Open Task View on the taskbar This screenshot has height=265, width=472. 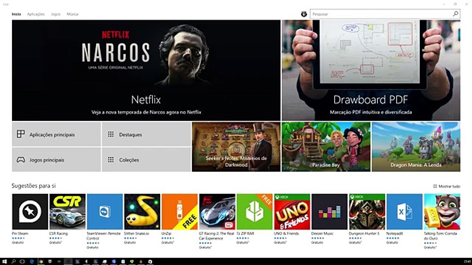[x=22, y=262]
